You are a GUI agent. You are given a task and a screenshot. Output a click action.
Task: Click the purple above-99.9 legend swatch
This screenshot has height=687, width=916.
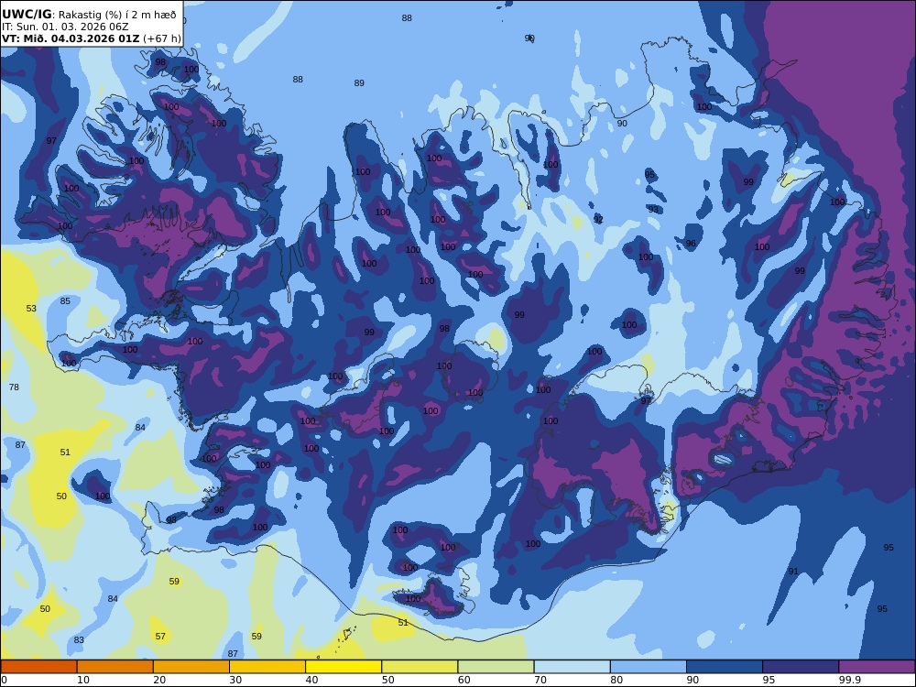pos(877,667)
